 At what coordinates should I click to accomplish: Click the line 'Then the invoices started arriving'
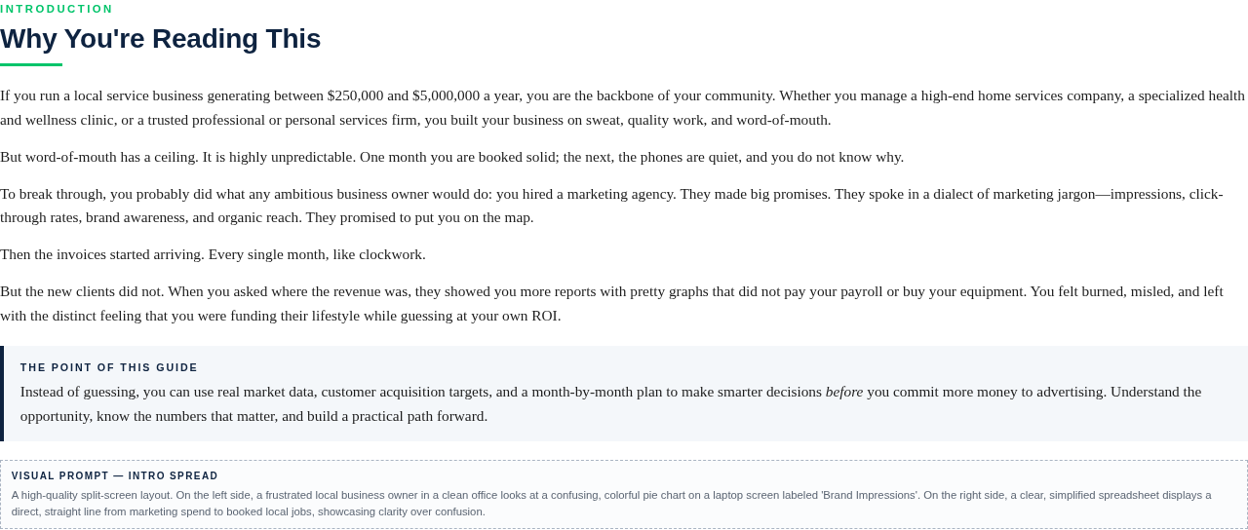213,254
